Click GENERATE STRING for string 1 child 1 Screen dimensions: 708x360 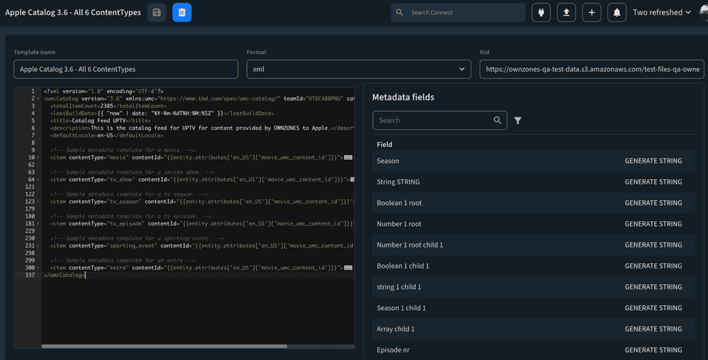click(x=653, y=287)
